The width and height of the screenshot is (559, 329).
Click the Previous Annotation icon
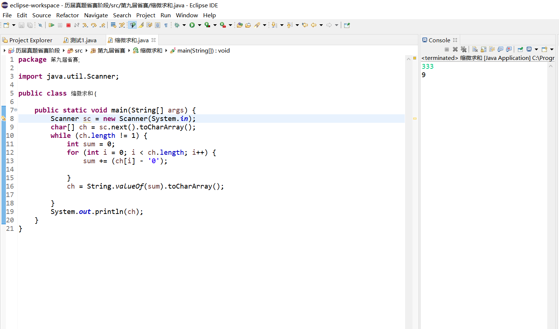(x=289, y=25)
